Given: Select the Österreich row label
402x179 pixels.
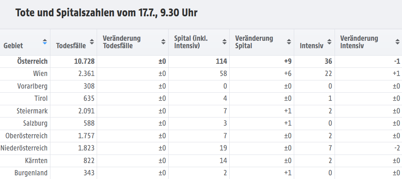Looking at the screenshot, I should click(32, 61).
